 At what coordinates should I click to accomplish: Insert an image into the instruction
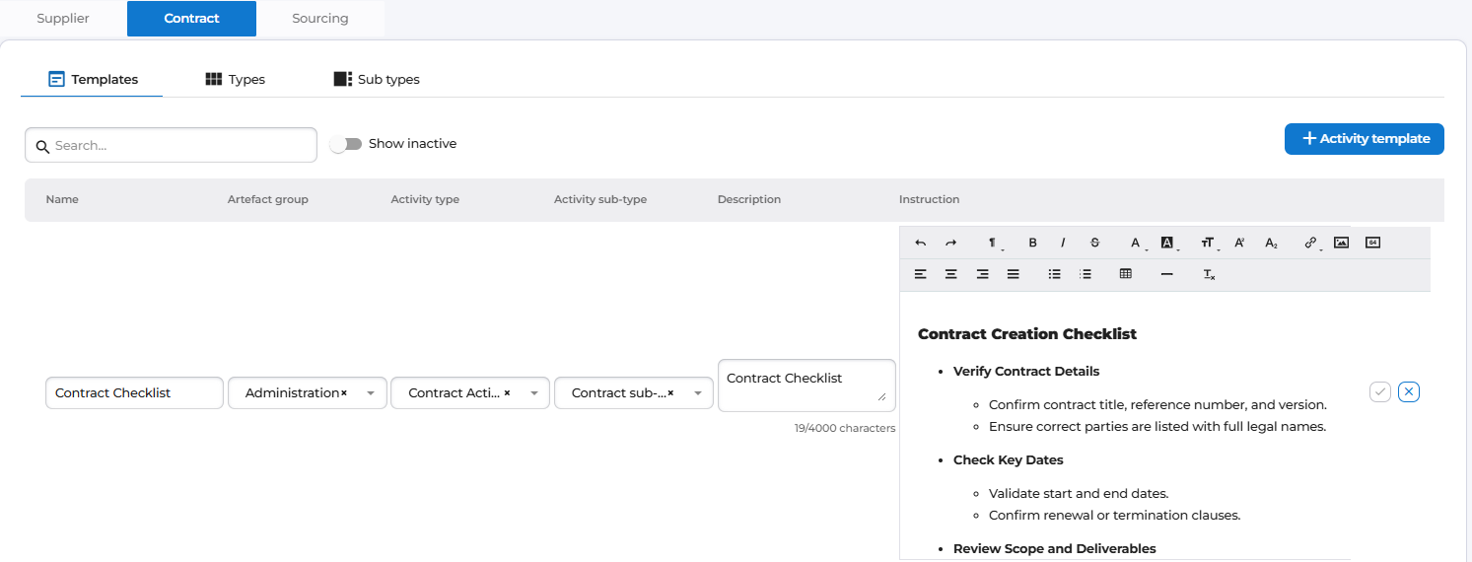1341,243
